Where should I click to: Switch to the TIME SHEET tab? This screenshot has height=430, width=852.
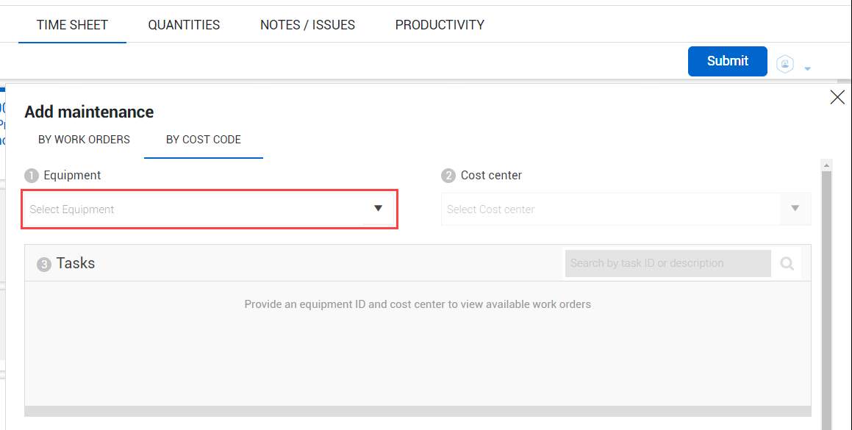[72, 25]
